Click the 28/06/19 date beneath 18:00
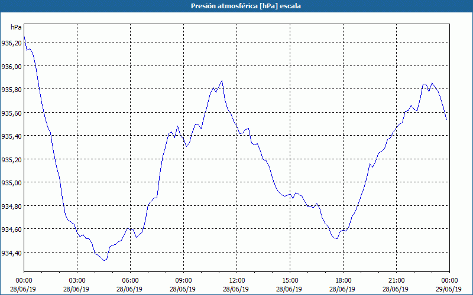This screenshot has height=295, width=473. (x=342, y=289)
